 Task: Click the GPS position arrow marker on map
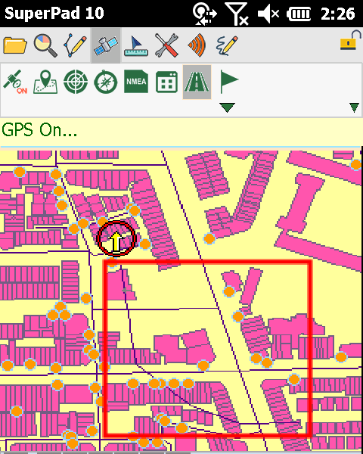(x=116, y=238)
